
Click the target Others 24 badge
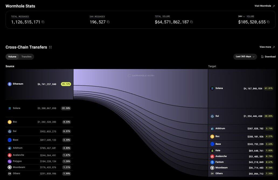(212, 174)
